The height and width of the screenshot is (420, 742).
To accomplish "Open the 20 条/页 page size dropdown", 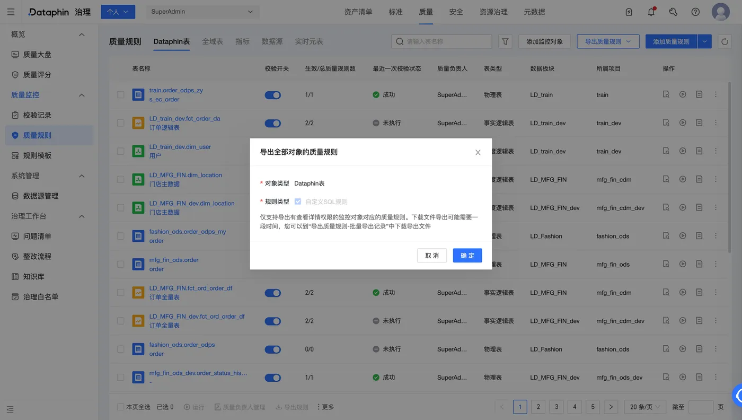I will coord(644,407).
